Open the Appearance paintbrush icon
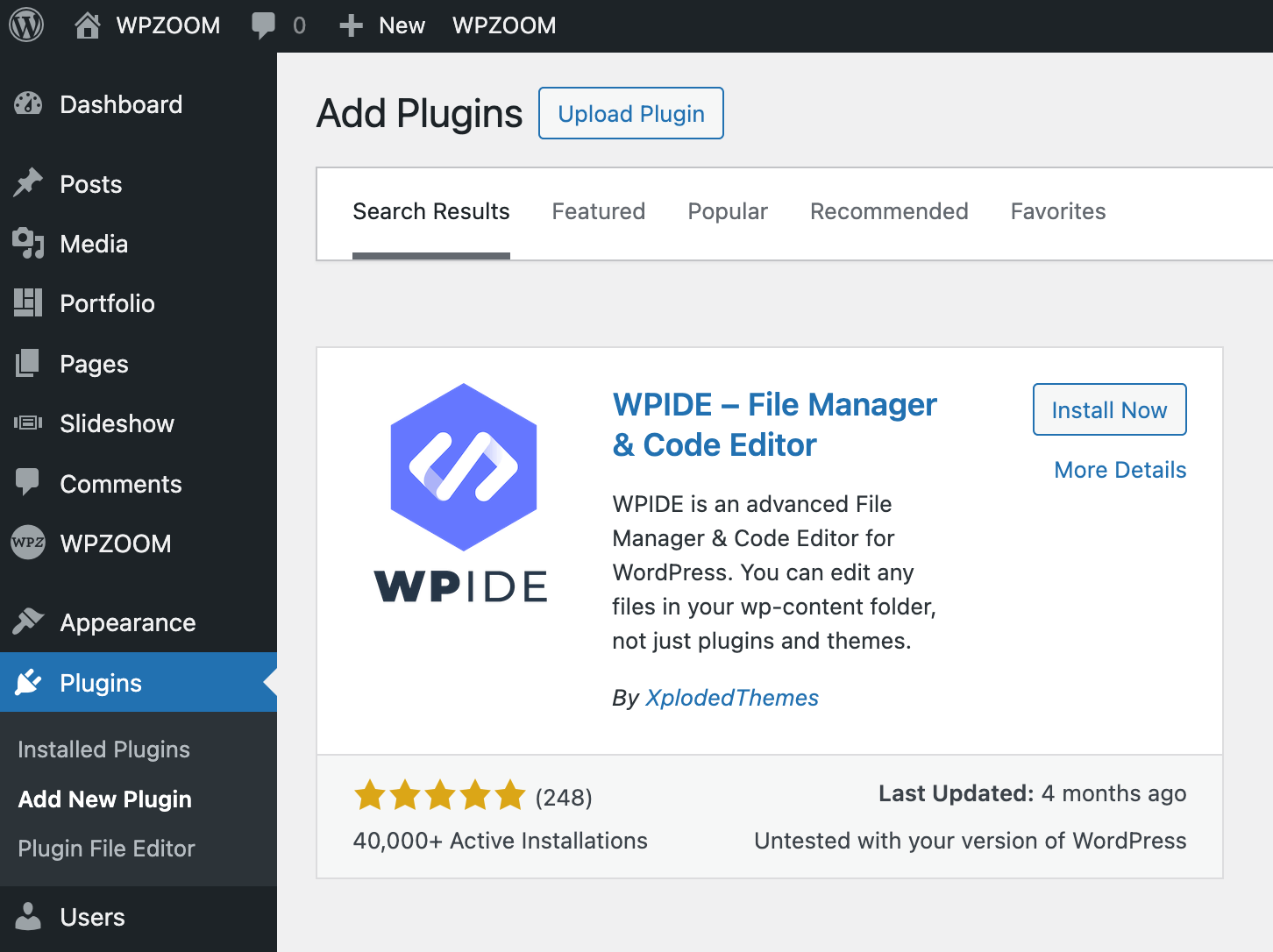This screenshot has width=1273, height=952. pos(29,622)
